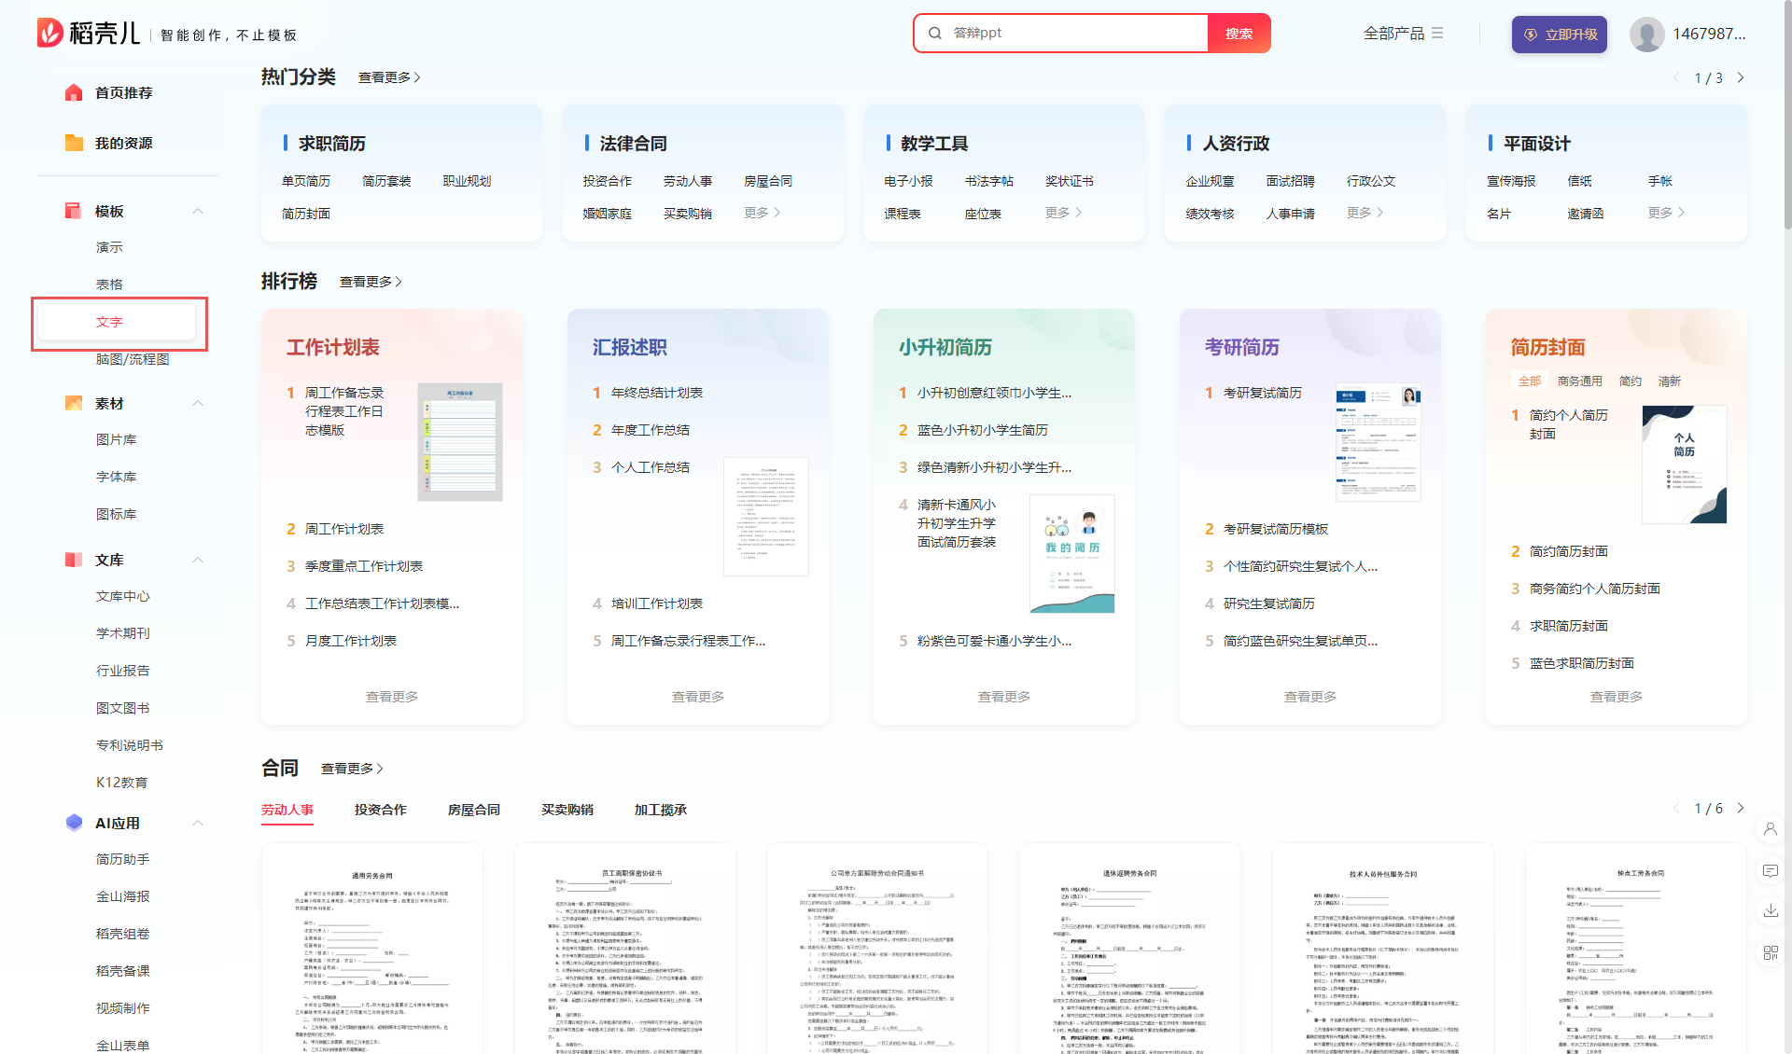Open the 全部产品 dropdown menu
Screen dimensions: 1792x1054
(1402, 33)
